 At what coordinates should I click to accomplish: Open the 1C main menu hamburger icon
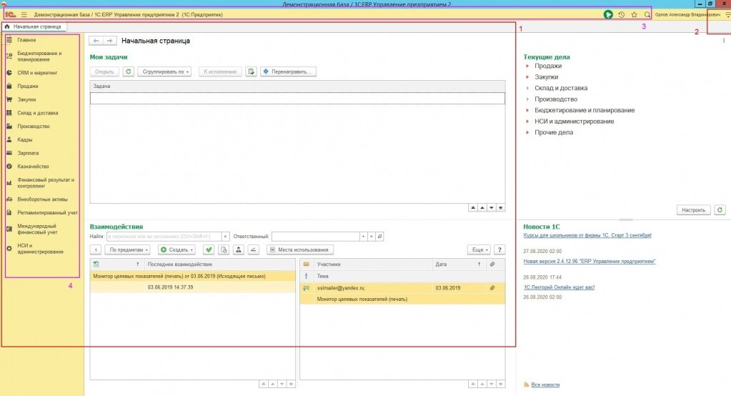[24, 15]
